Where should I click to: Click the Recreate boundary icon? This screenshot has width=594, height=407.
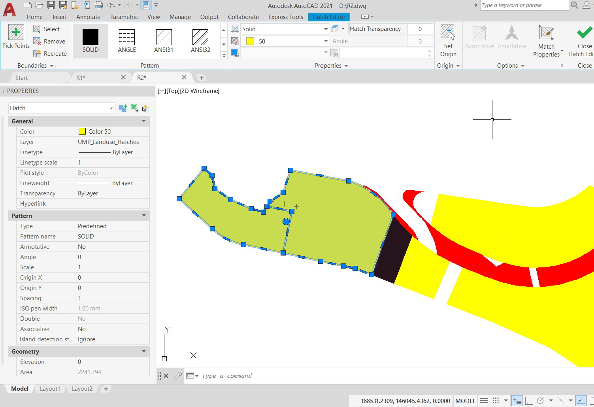[37, 54]
